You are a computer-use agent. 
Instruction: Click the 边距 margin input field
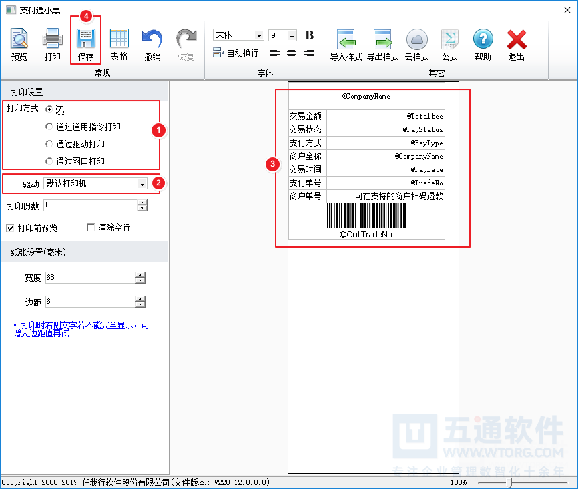(91, 302)
